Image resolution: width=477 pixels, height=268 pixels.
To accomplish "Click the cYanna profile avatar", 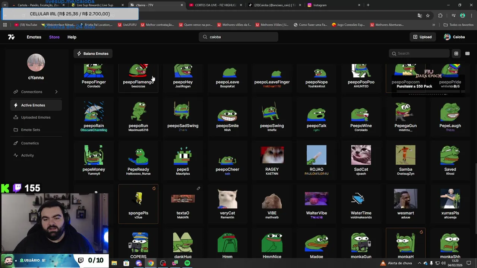I will point(36,62).
